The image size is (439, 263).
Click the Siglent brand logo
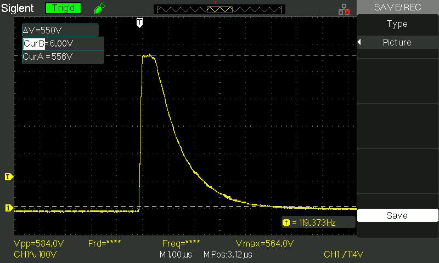point(18,8)
